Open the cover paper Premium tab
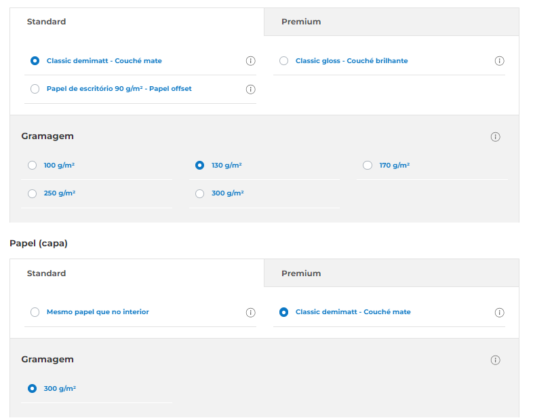 click(x=391, y=273)
